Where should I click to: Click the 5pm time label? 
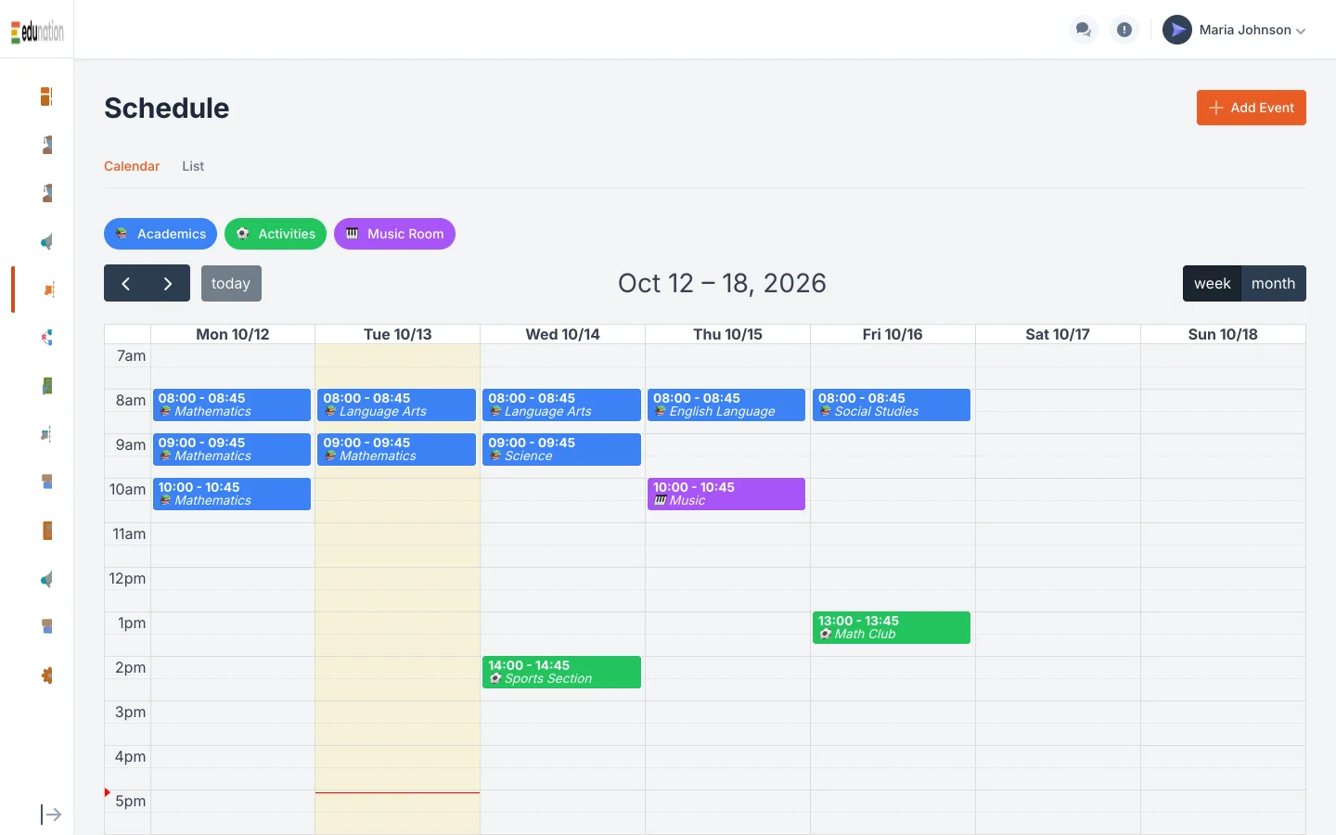(x=131, y=801)
